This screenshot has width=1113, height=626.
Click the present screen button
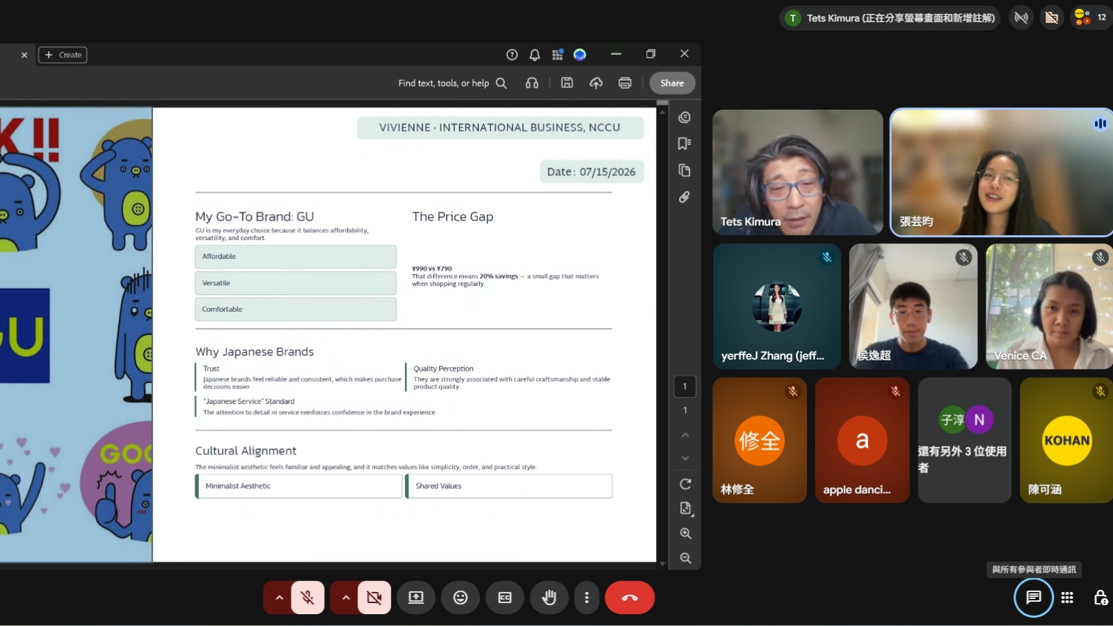click(x=416, y=597)
